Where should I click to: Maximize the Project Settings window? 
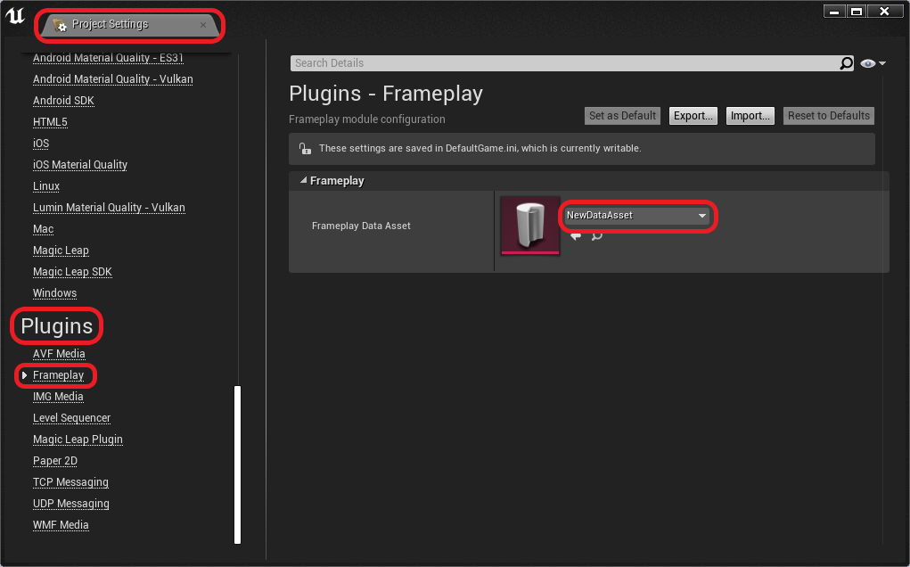(856, 11)
